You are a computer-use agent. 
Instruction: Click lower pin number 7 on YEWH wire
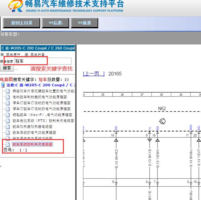155,182
